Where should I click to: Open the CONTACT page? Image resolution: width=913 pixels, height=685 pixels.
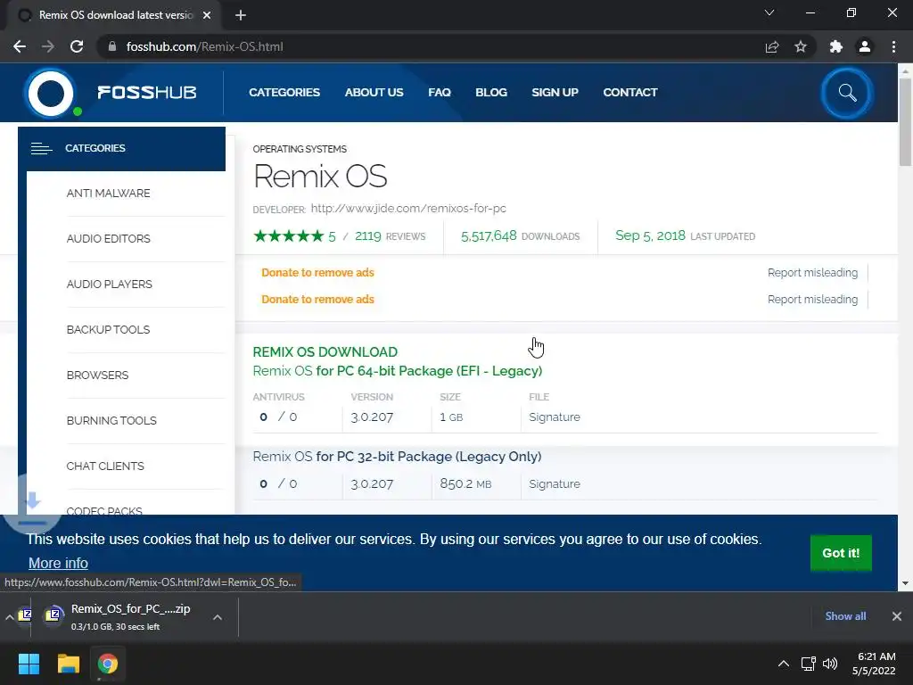pyautogui.click(x=630, y=93)
